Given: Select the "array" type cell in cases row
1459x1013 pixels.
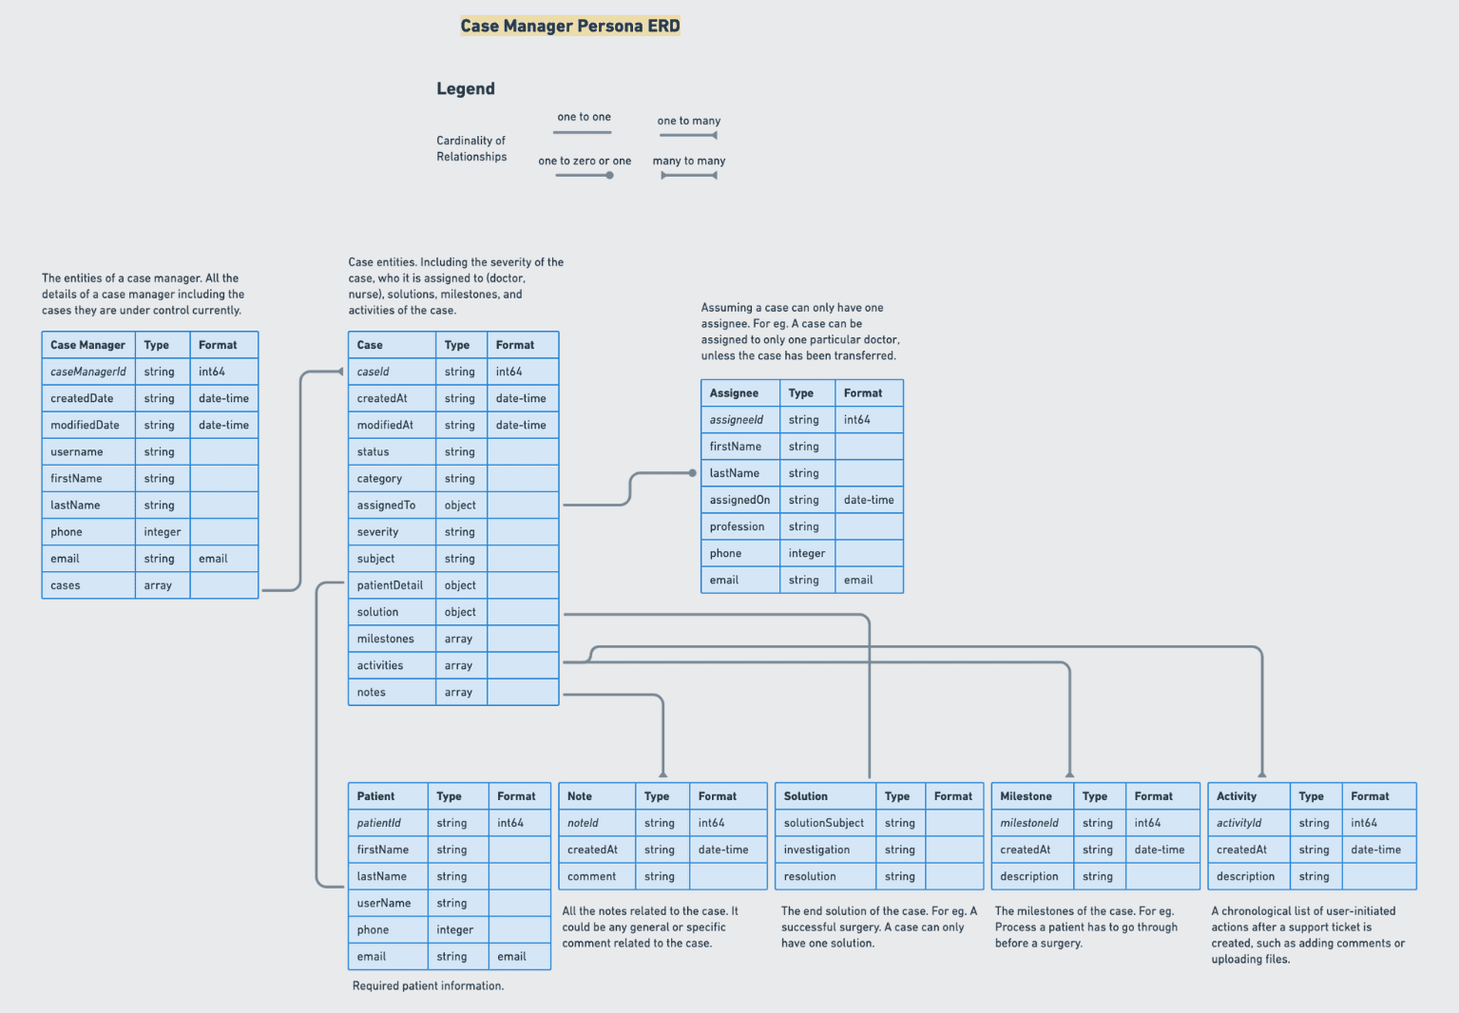Looking at the screenshot, I should click(163, 585).
